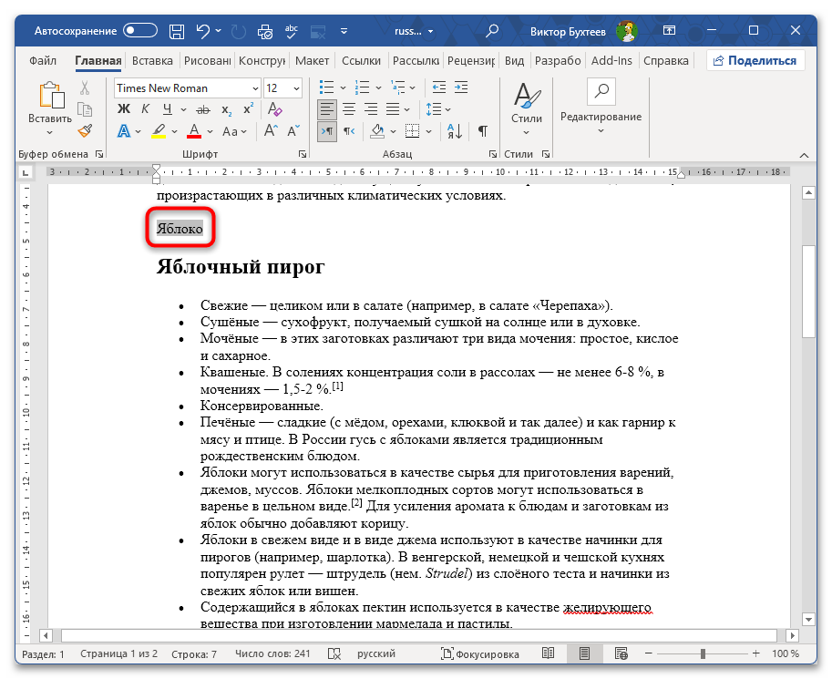Viewport: 832px width, 679px height.
Task: Align text to the left
Action: click(x=327, y=109)
